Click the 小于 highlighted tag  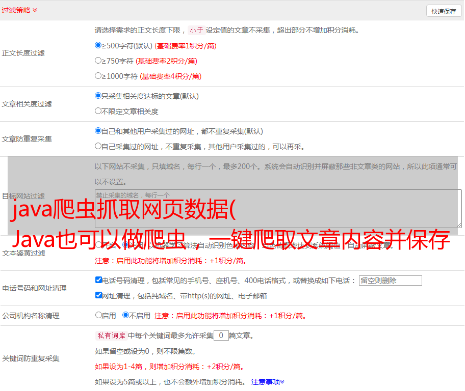point(196,30)
